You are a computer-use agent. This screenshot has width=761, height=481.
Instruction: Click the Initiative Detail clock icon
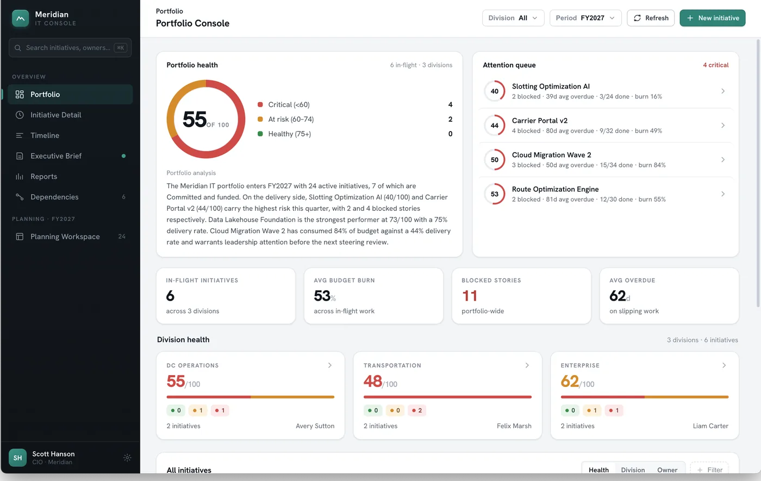pos(20,115)
